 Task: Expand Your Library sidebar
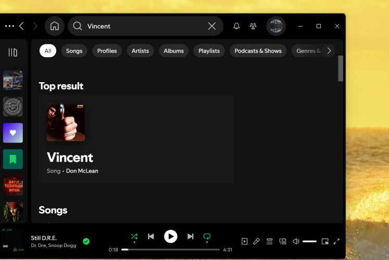(13, 52)
